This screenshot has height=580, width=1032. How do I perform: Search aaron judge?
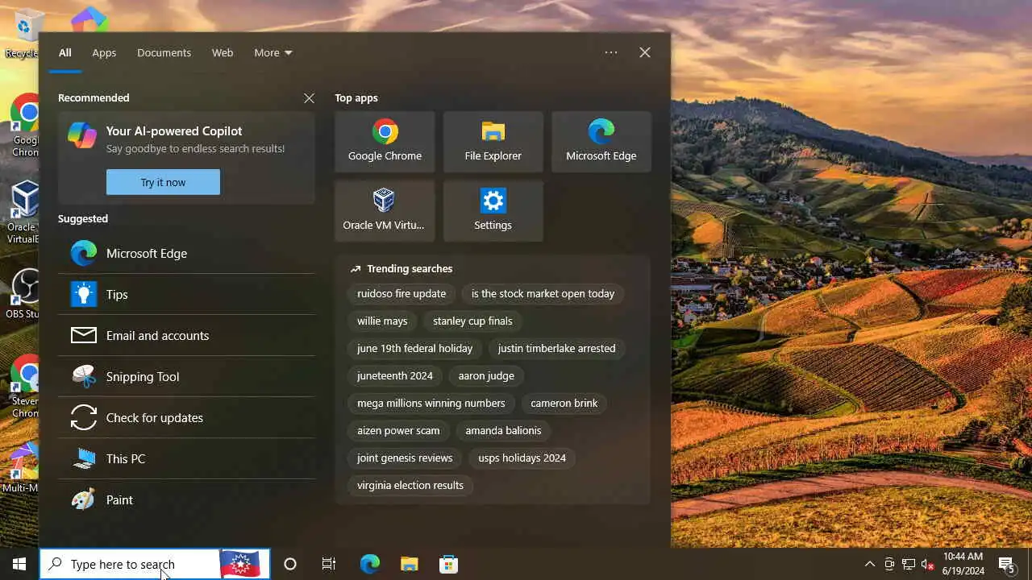point(486,376)
